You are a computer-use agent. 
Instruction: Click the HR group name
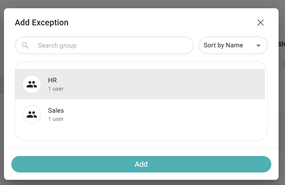coord(52,80)
